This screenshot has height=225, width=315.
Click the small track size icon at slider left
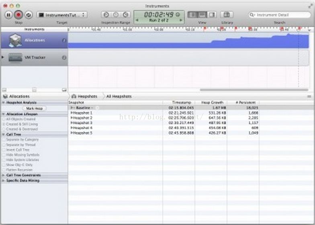(4, 90)
